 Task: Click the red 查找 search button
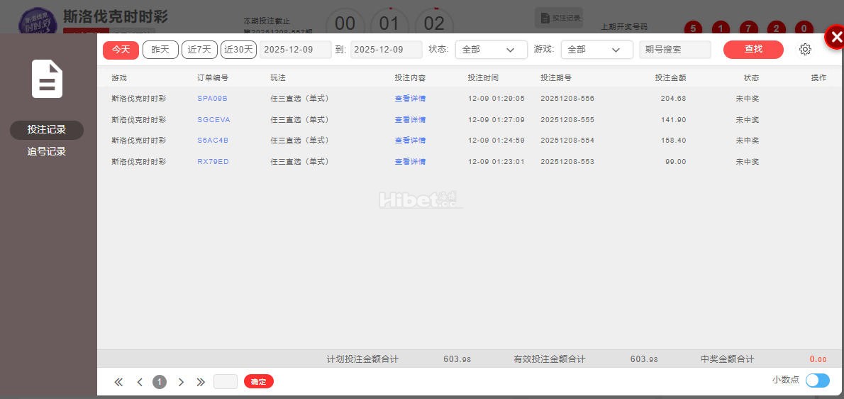753,50
